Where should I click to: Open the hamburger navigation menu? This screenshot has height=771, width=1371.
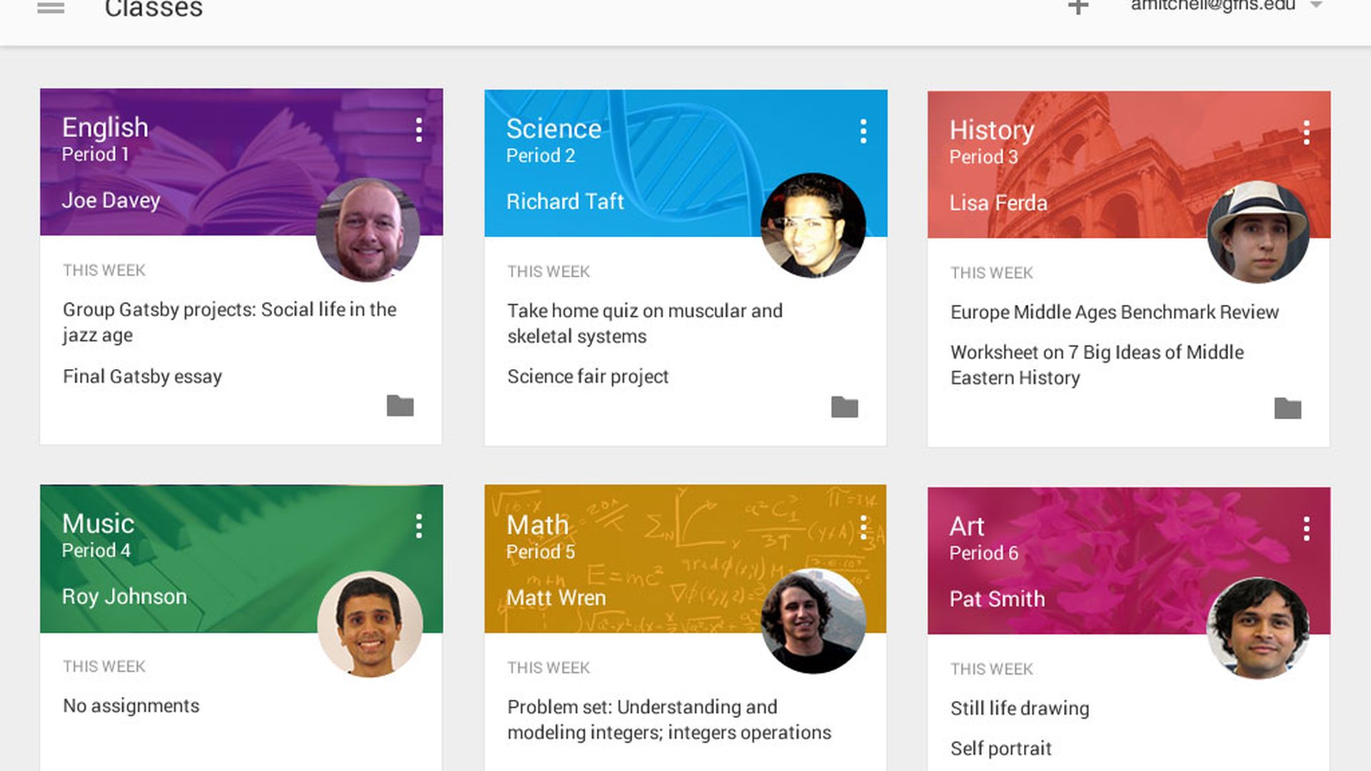(51, 9)
